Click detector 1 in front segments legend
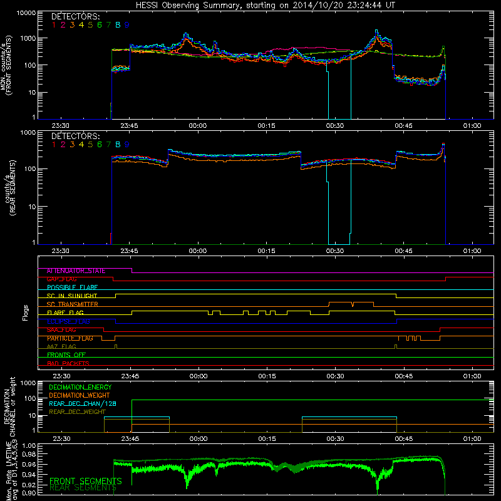Screen dimensions: 501x501 click(x=54, y=25)
